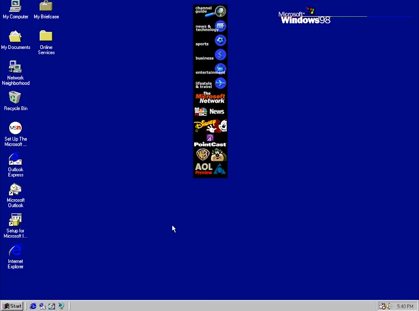This screenshot has height=311, width=419.
Task: Open Outlook Express from the desktop
Action: point(16,160)
